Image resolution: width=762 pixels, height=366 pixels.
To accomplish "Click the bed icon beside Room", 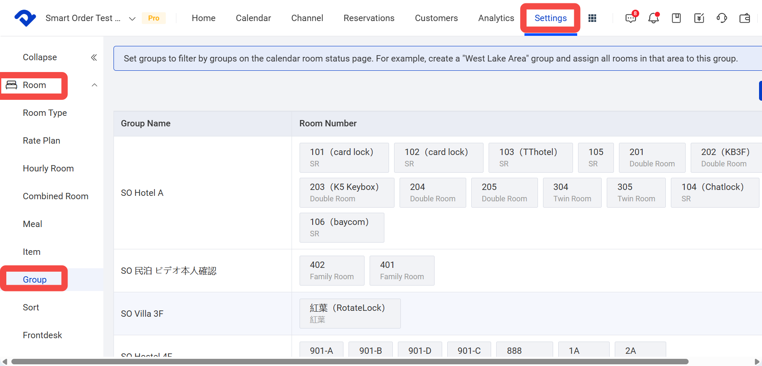I will (11, 85).
